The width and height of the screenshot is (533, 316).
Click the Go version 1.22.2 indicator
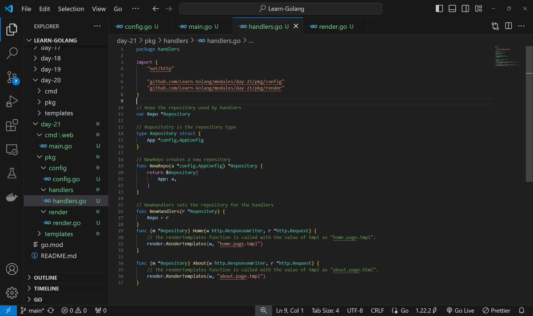pos(426,311)
